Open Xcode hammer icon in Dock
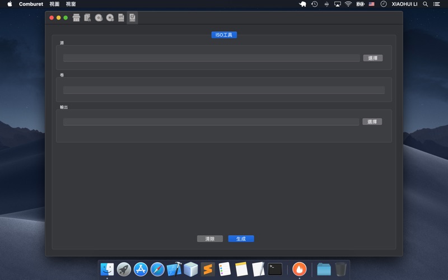 coord(174,269)
